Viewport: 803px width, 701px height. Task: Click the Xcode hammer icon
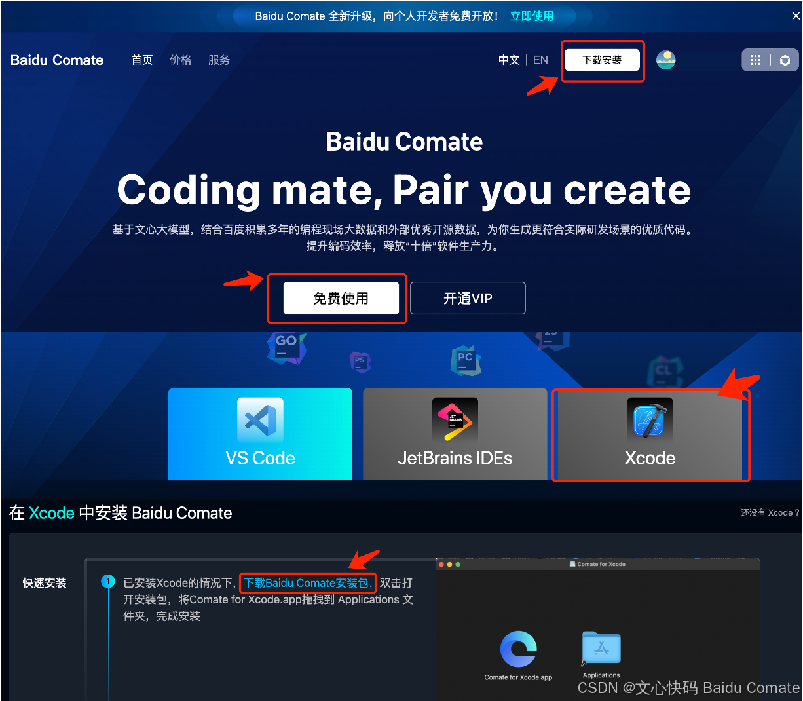[x=650, y=420]
